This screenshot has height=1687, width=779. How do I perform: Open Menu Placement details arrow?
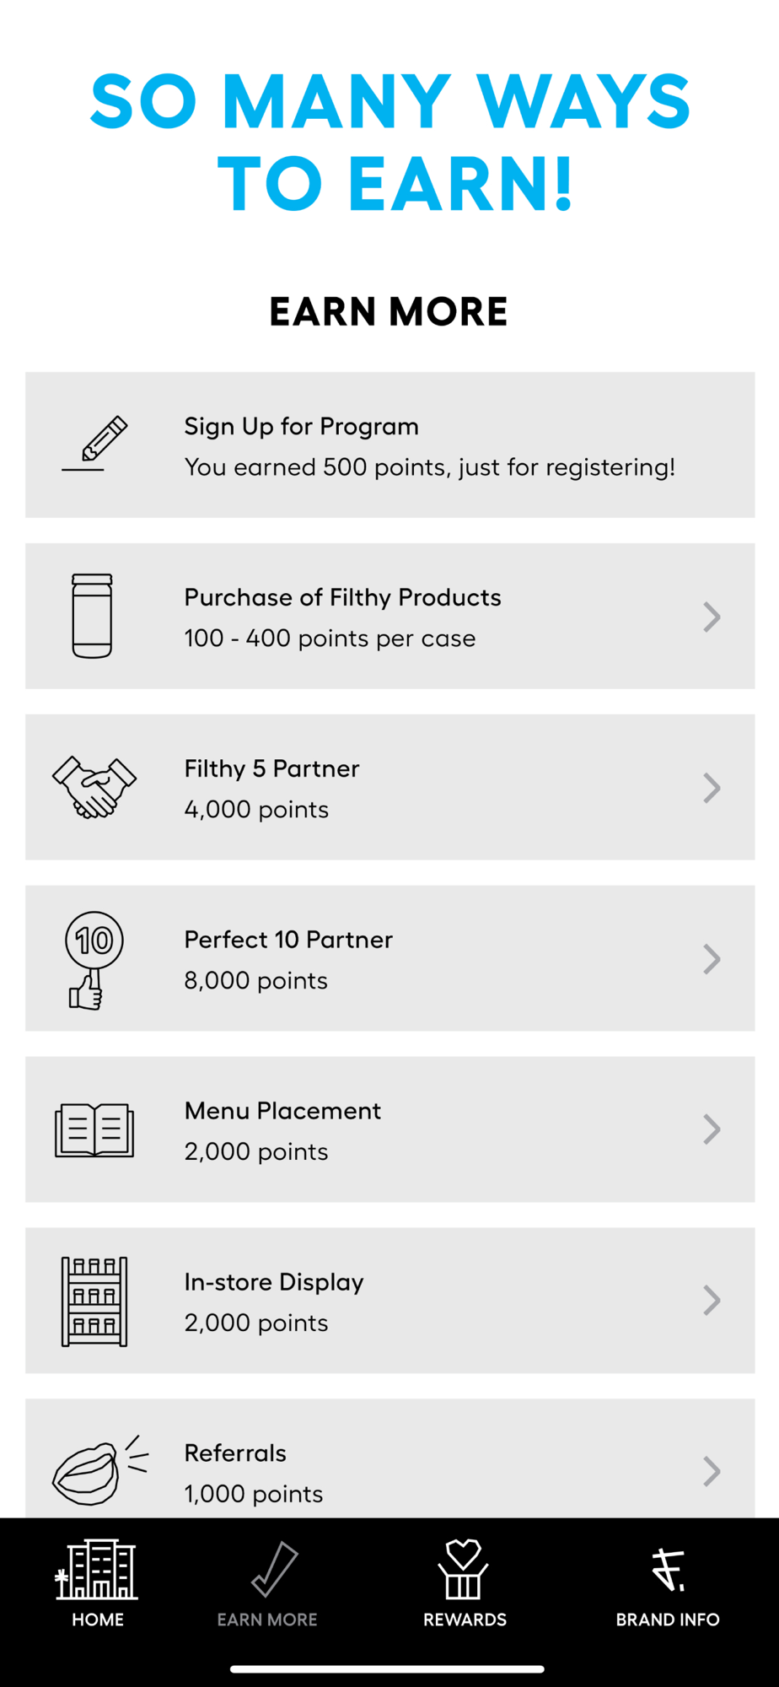pos(712,1129)
